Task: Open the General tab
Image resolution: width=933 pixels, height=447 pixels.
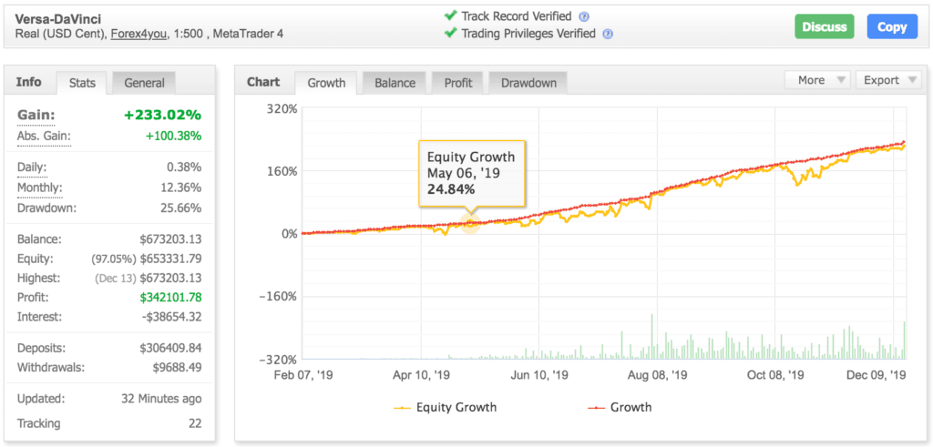Action: 144,83
